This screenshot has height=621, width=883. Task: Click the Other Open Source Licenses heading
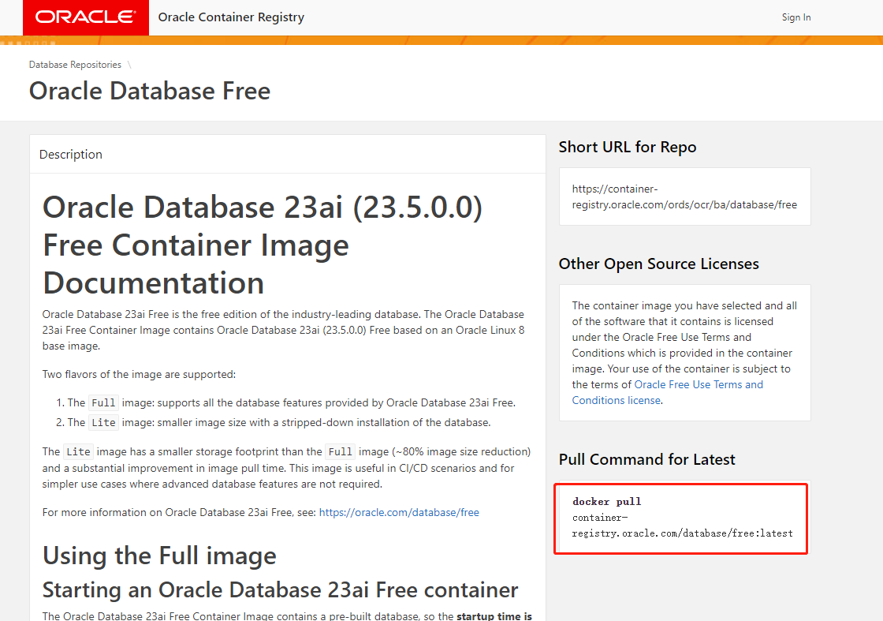pos(659,264)
